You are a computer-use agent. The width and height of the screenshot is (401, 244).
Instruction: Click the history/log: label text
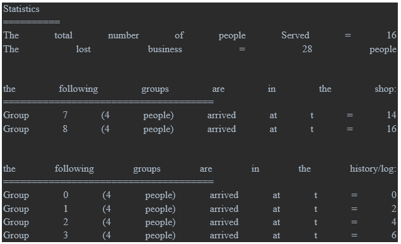[x=373, y=169]
